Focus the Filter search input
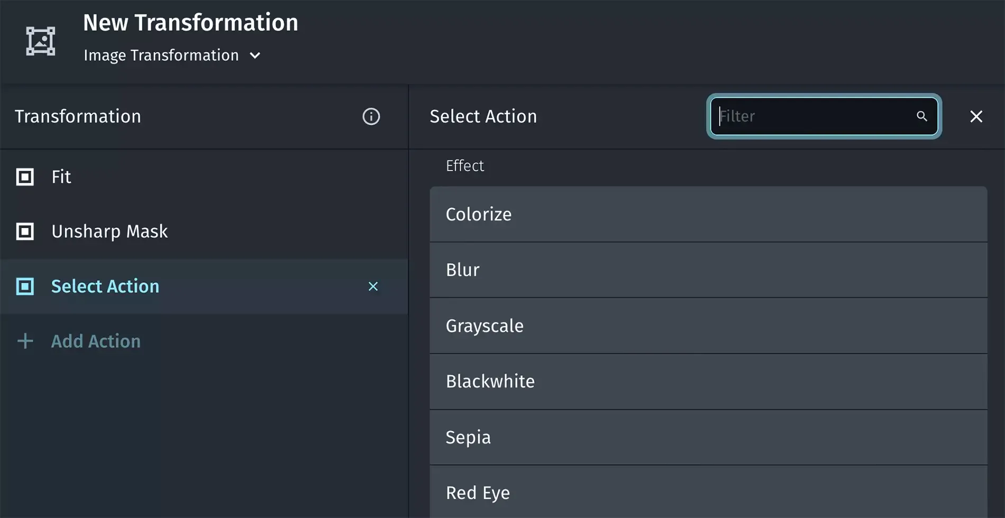The image size is (1005, 518). click(815, 116)
